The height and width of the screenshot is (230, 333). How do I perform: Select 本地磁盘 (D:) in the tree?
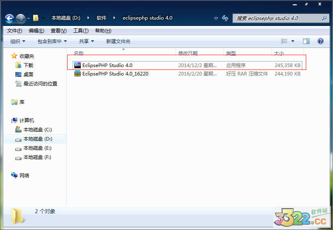point(38,139)
